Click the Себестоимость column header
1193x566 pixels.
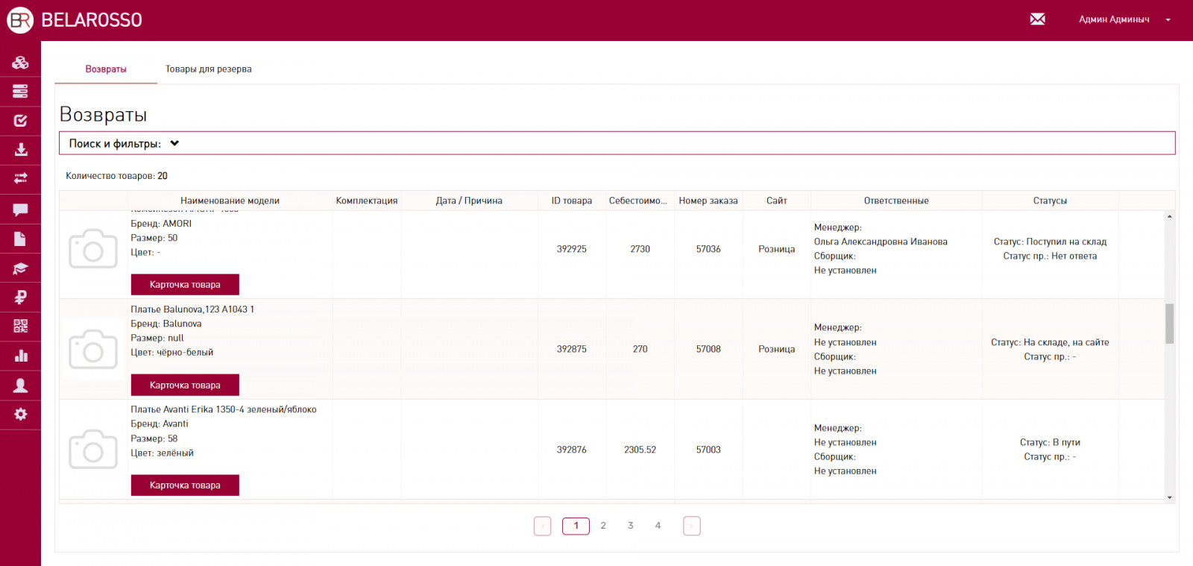click(x=638, y=201)
